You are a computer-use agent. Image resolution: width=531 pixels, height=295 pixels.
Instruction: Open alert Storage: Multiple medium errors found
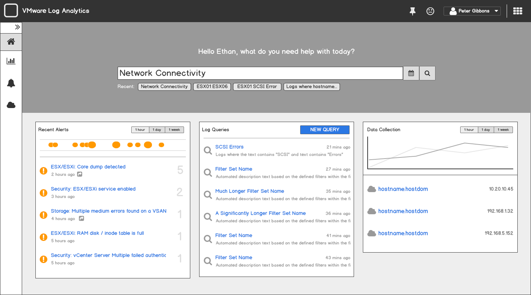(109, 211)
